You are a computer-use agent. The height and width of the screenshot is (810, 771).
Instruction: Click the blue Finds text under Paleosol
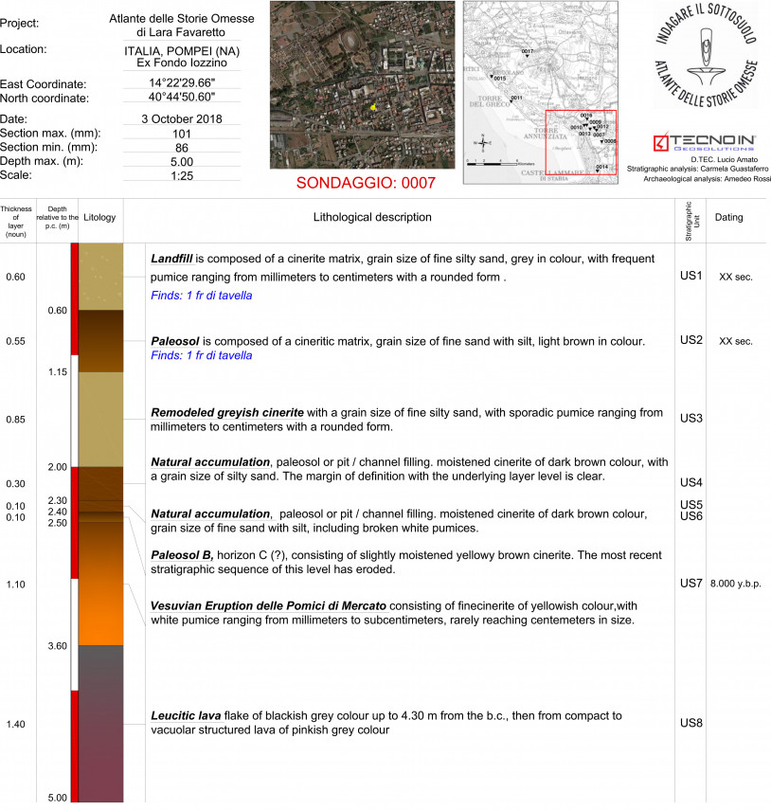tap(202, 356)
